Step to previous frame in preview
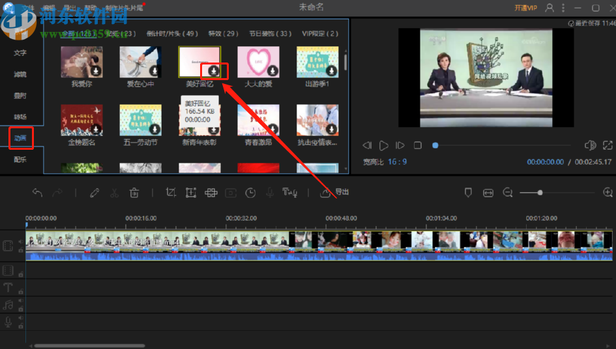This screenshot has height=349, width=616. (x=367, y=146)
